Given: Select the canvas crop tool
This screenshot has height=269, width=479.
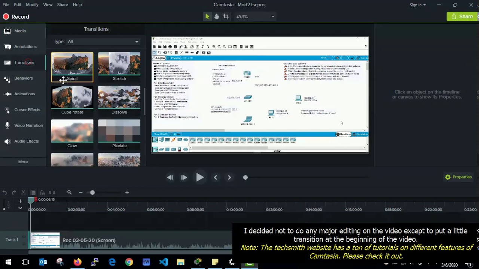Looking at the screenshot, I should coord(226,16).
